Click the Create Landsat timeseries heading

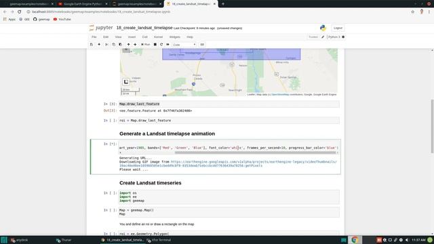click(151, 183)
